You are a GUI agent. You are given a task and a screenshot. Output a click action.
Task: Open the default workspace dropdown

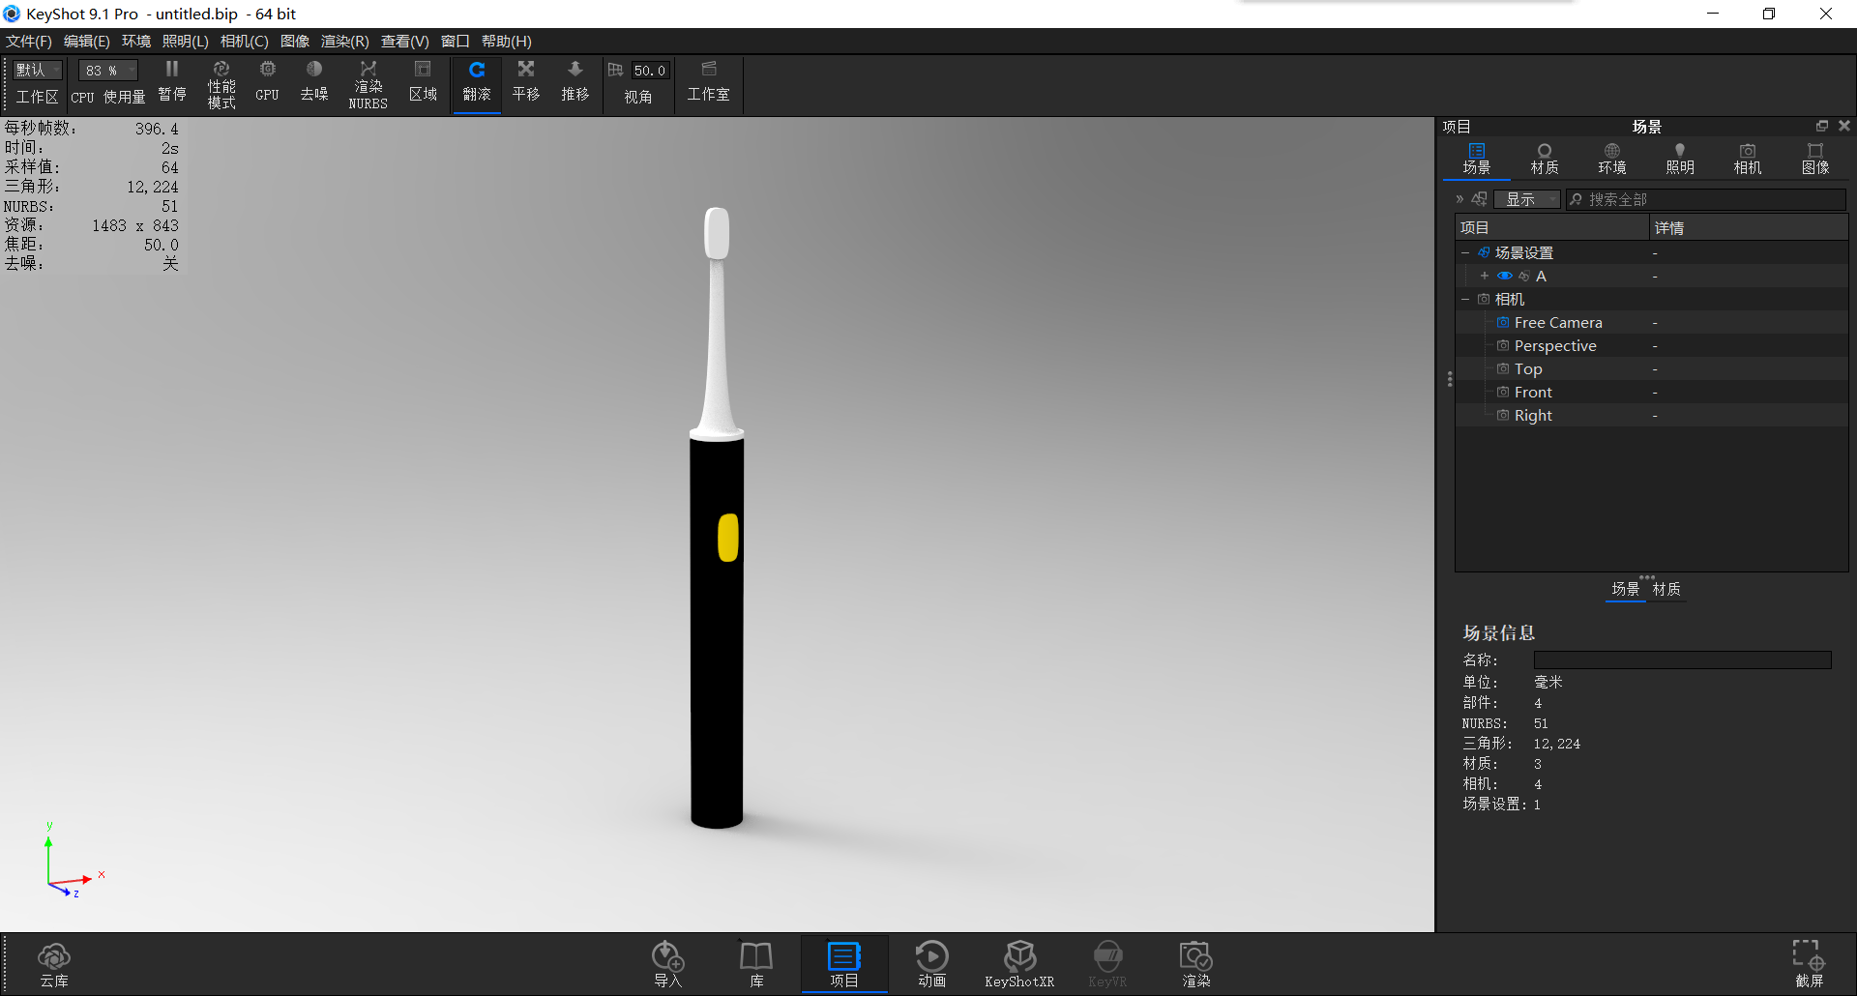pos(37,70)
